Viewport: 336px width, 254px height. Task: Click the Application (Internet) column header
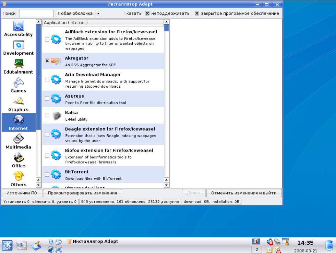103,23
